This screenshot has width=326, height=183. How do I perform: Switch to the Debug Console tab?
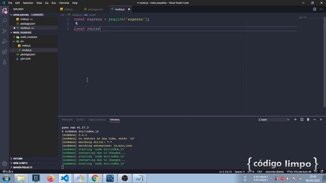pyautogui.click(x=97, y=120)
